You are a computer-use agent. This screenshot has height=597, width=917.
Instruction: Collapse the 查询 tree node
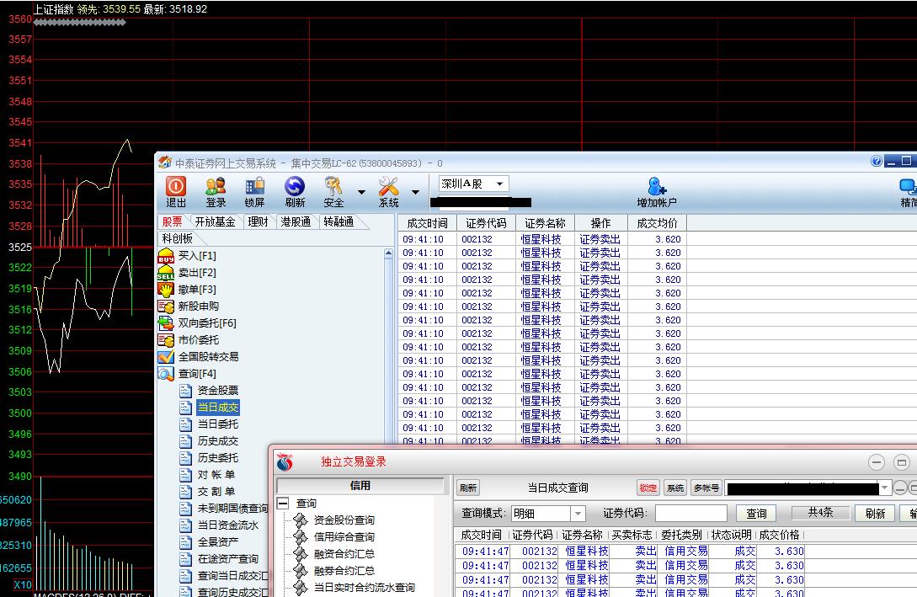(283, 503)
